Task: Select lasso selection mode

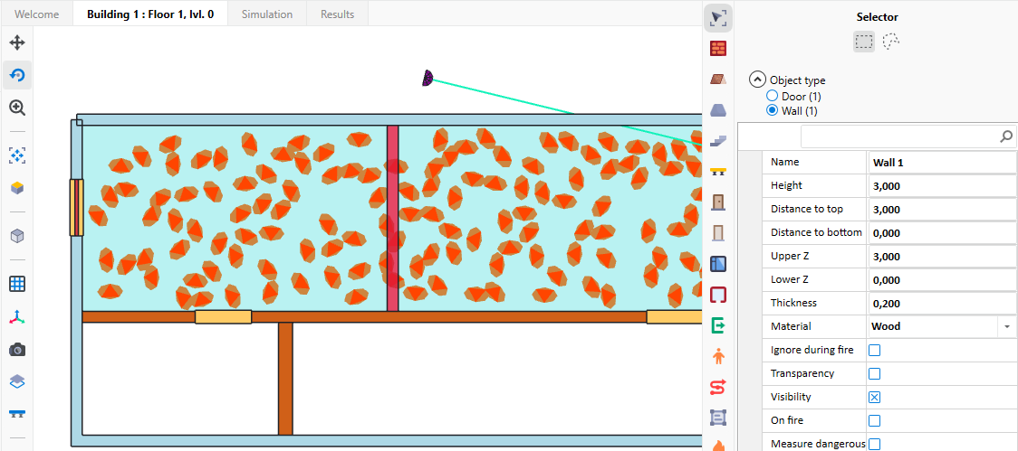Action: point(891,42)
